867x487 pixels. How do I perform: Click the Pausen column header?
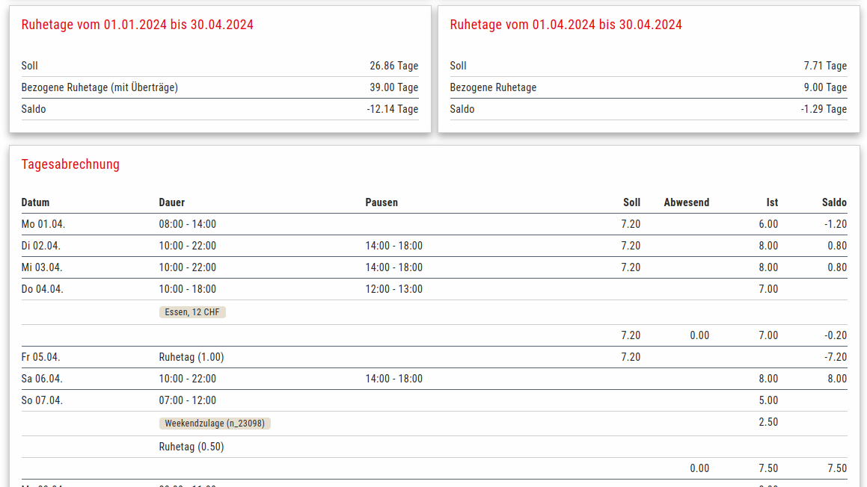[382, 202]
